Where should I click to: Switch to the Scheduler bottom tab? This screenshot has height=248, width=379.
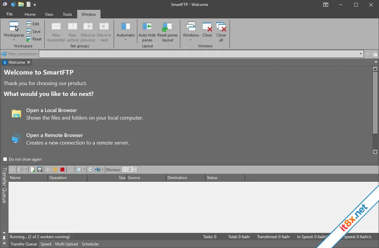click(90, 244)
